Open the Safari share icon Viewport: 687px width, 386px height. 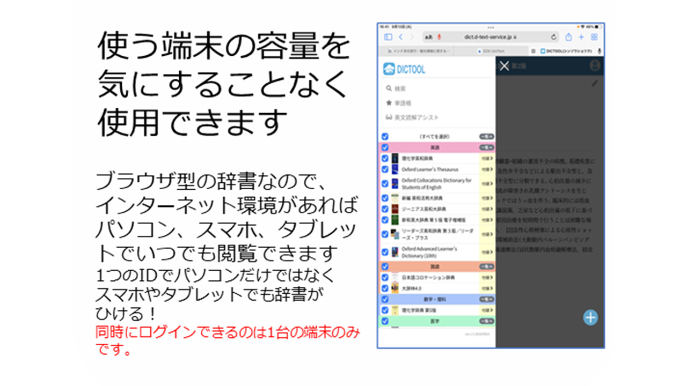568,37
